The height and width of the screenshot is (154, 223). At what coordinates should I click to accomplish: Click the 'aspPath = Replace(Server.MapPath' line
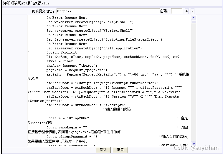110,74
